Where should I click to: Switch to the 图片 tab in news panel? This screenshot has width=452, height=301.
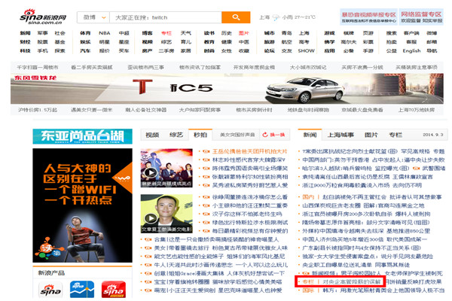pos(371,135)
